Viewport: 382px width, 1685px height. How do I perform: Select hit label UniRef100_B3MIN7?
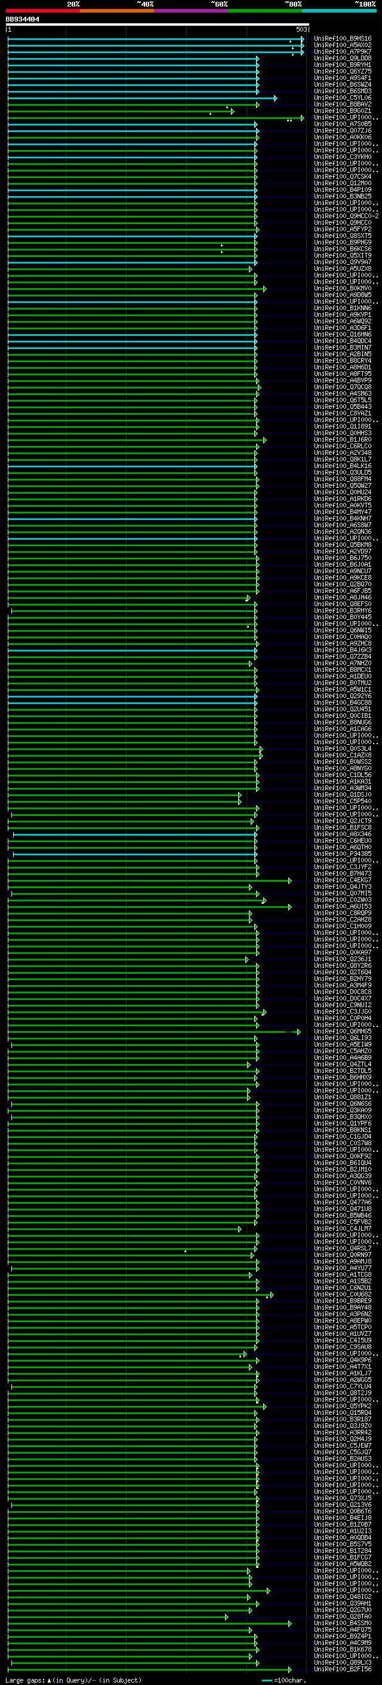[x=343, y=348]
